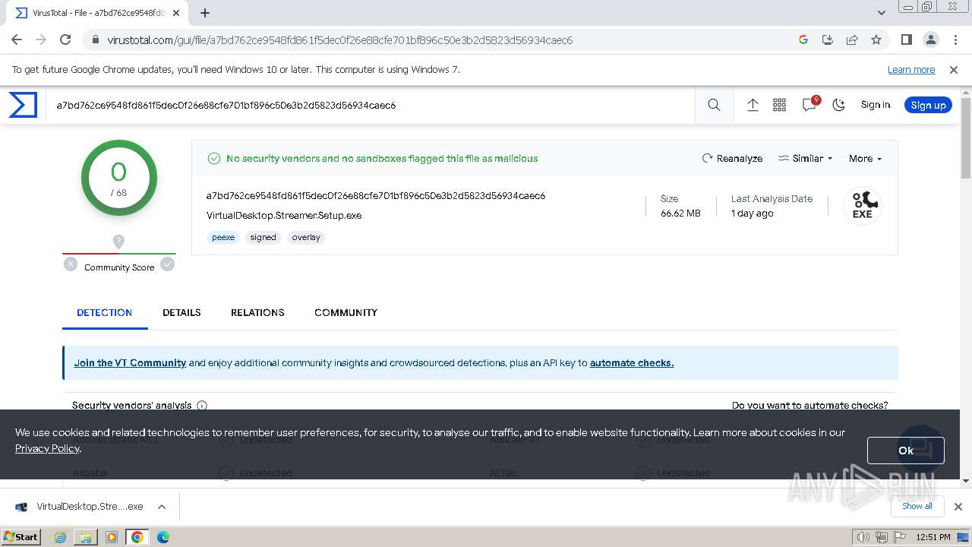Click the Sign in link
The image size is (972, 547).
(875, 105)
